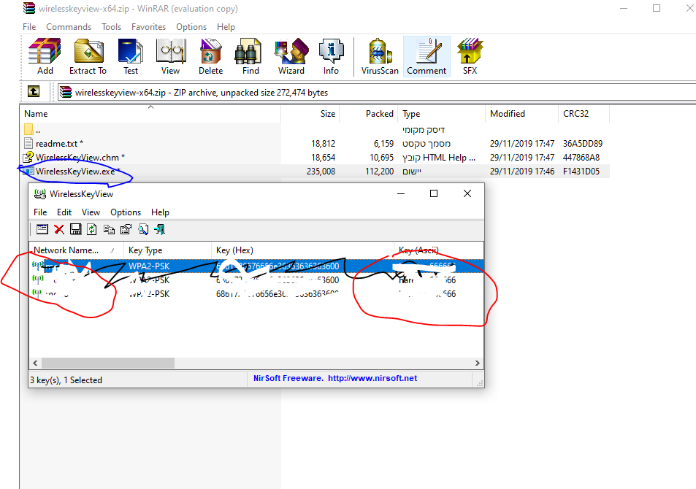This screenshot has width=696, height=489.
Task: Close the WirelessKeyView window
Action: (x=467, y=193)
